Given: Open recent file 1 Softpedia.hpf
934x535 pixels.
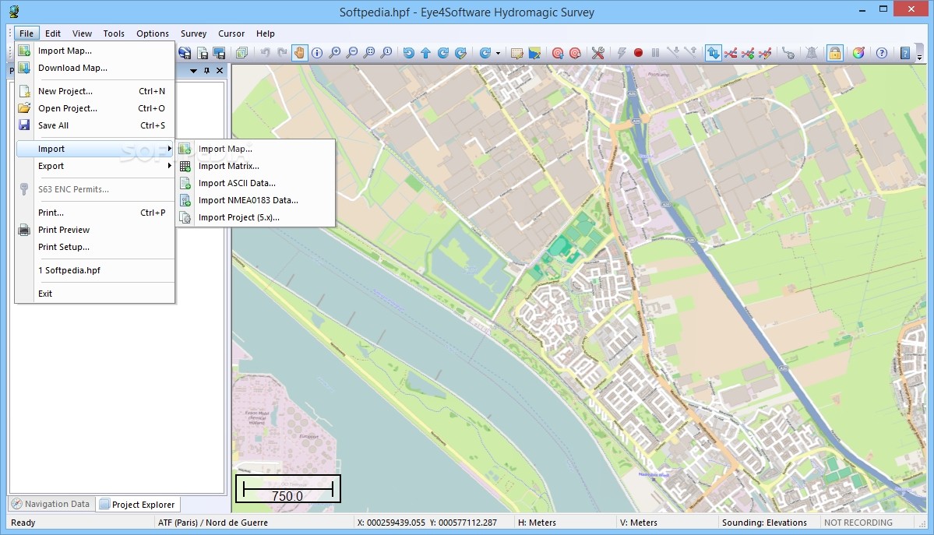Looking at the screenshot, I should 69,270.
